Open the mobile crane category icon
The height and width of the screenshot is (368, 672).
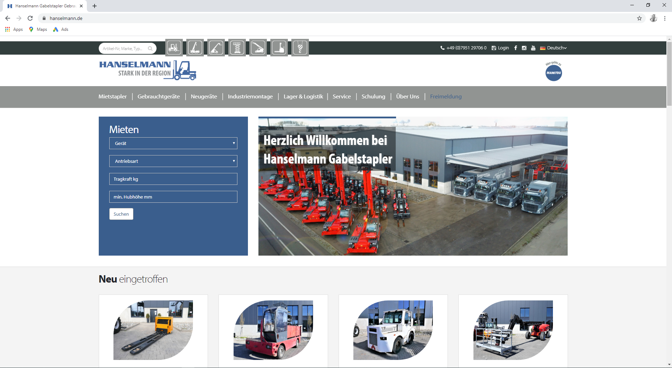tap(195, 48)
